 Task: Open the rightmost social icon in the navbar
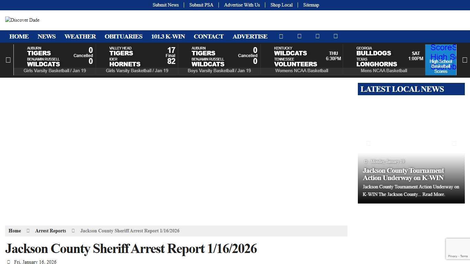tap(335, 36)
